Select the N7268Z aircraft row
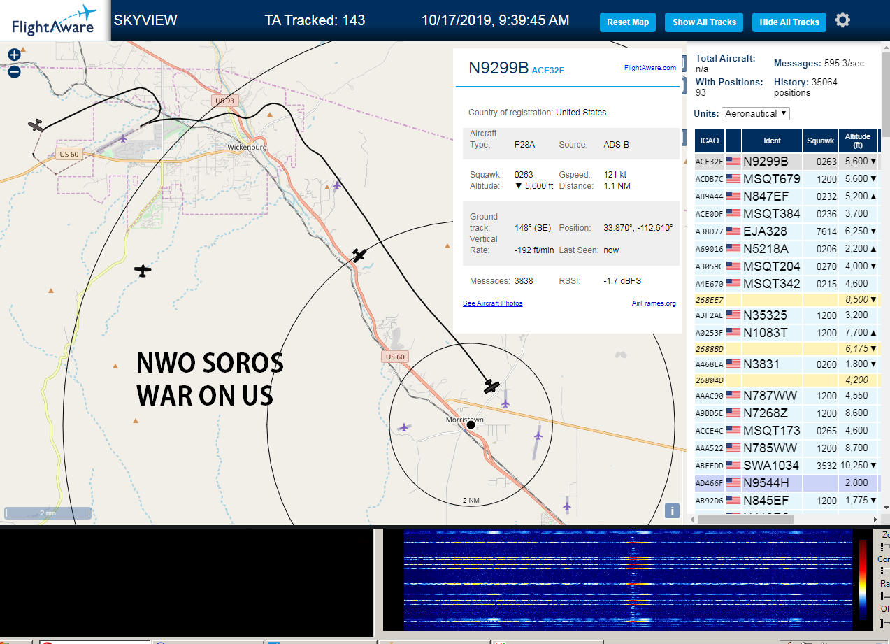The image size is (890, 644). [787, 413]
